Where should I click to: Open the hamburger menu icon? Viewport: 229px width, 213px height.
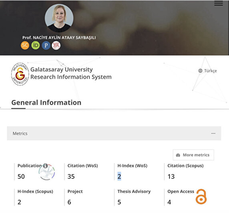click(219, 3)
